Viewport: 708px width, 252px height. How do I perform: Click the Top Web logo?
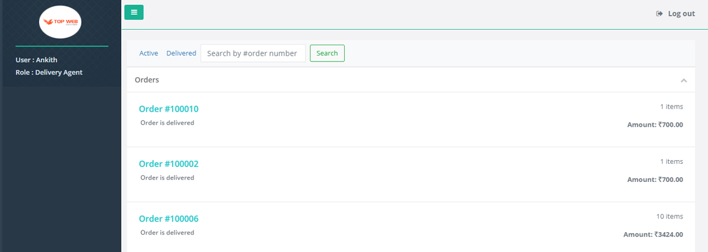tap(60, 22)
